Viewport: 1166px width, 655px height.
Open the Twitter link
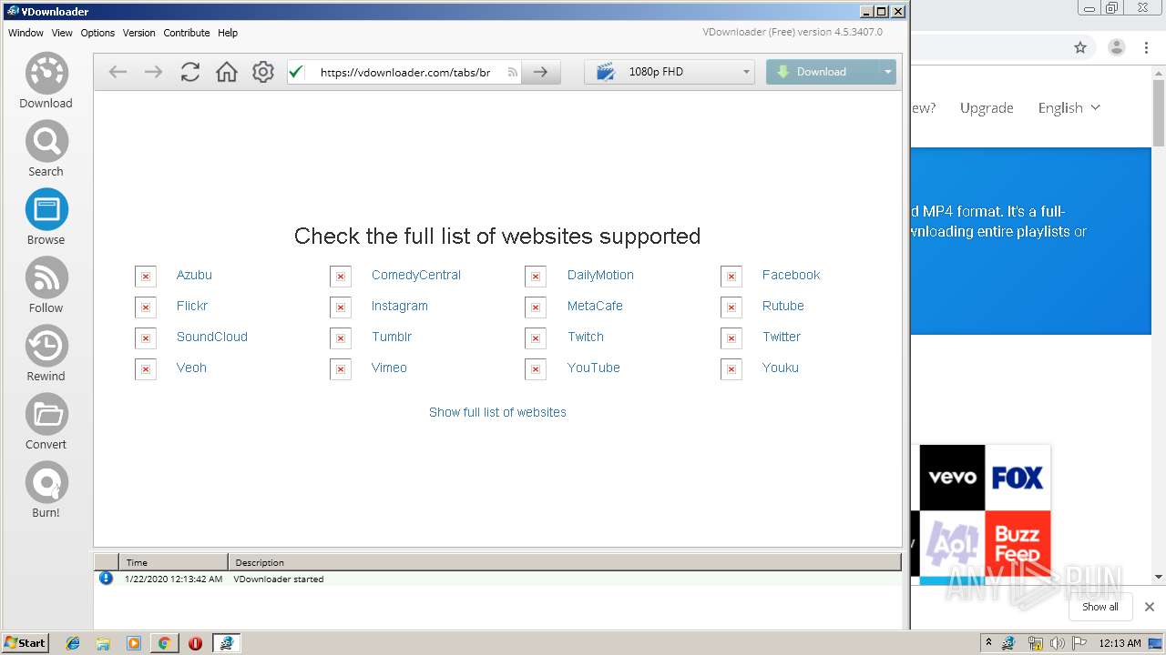(x=782, y=337)
